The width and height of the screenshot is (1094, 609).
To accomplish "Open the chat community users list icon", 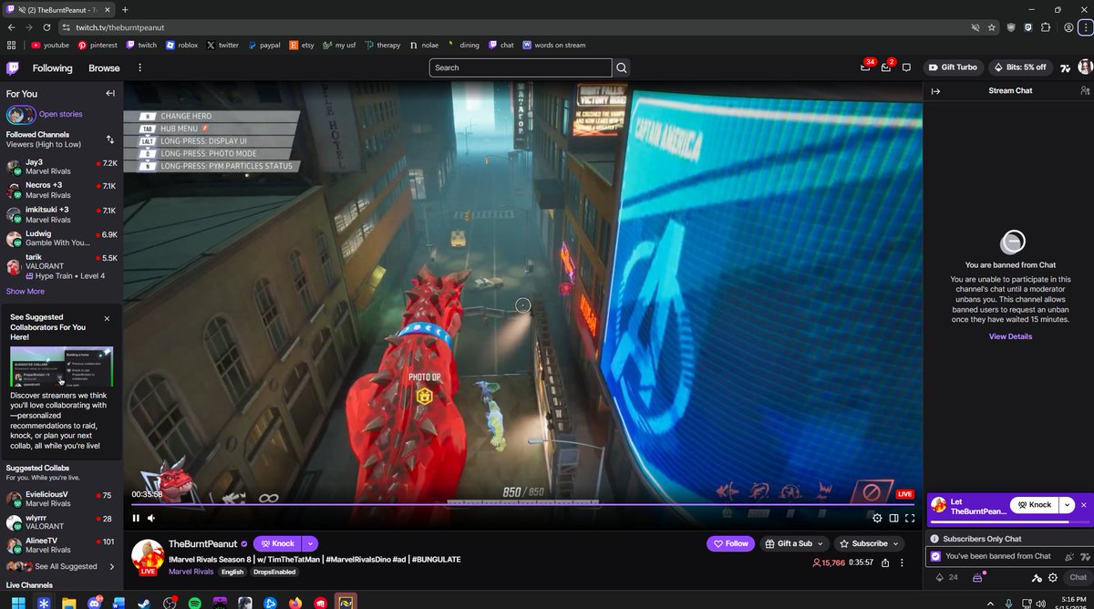I will pyautogui.click(x=1084, y=91).
